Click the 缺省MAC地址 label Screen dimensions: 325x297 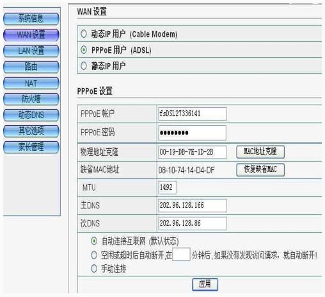(x=100, y=170)
